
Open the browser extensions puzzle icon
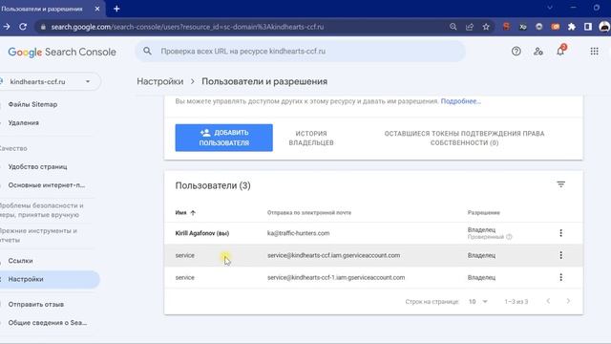[x=572, y=27]
